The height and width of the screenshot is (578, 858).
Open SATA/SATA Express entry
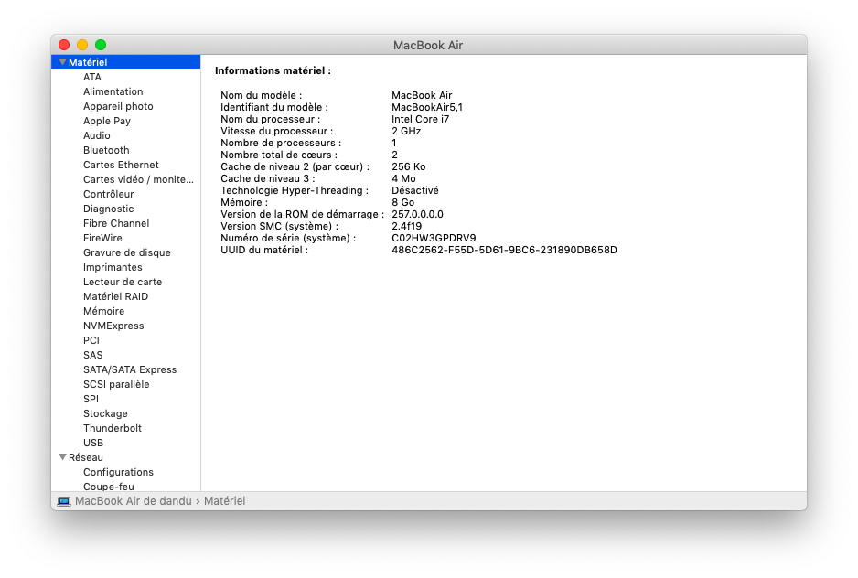coord(130,370)
